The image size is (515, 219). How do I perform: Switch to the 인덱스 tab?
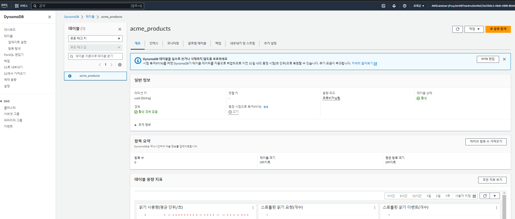154,43
